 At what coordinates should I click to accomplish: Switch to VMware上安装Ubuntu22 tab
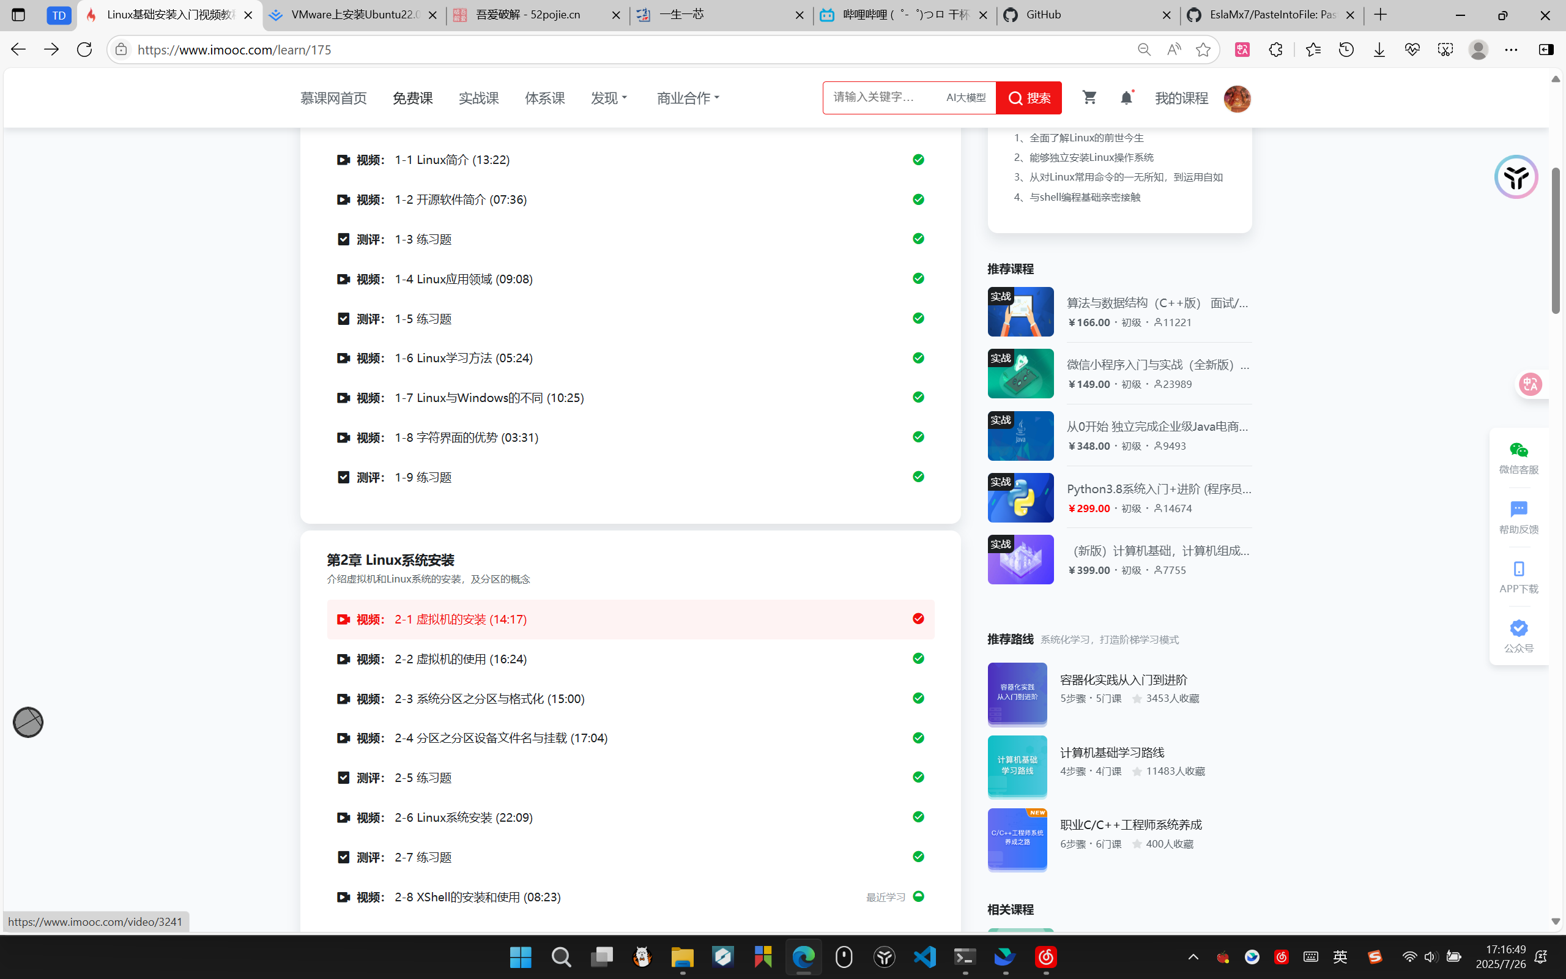(354, 15)
